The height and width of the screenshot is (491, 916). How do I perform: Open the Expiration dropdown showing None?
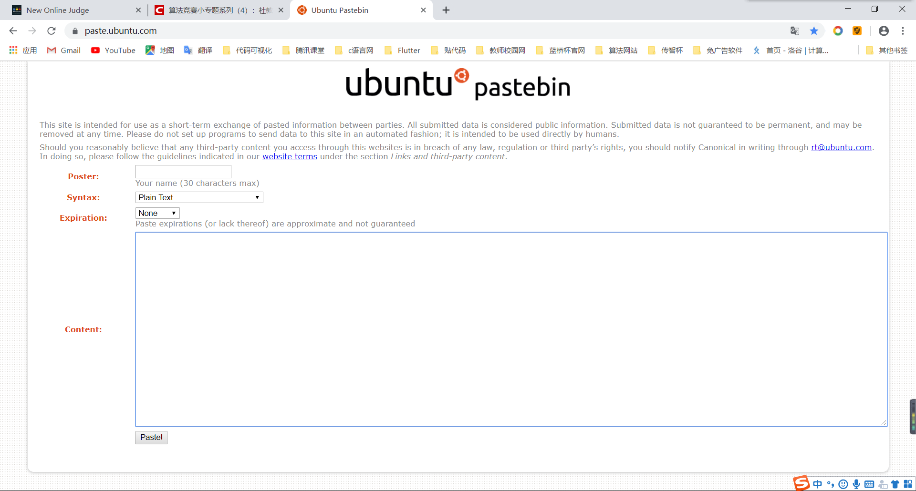click(157, 213)
